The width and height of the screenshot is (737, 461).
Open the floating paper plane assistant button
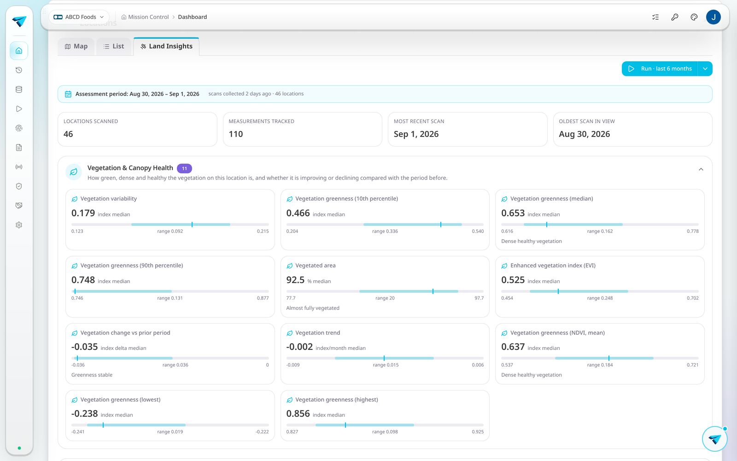[714, 439]
